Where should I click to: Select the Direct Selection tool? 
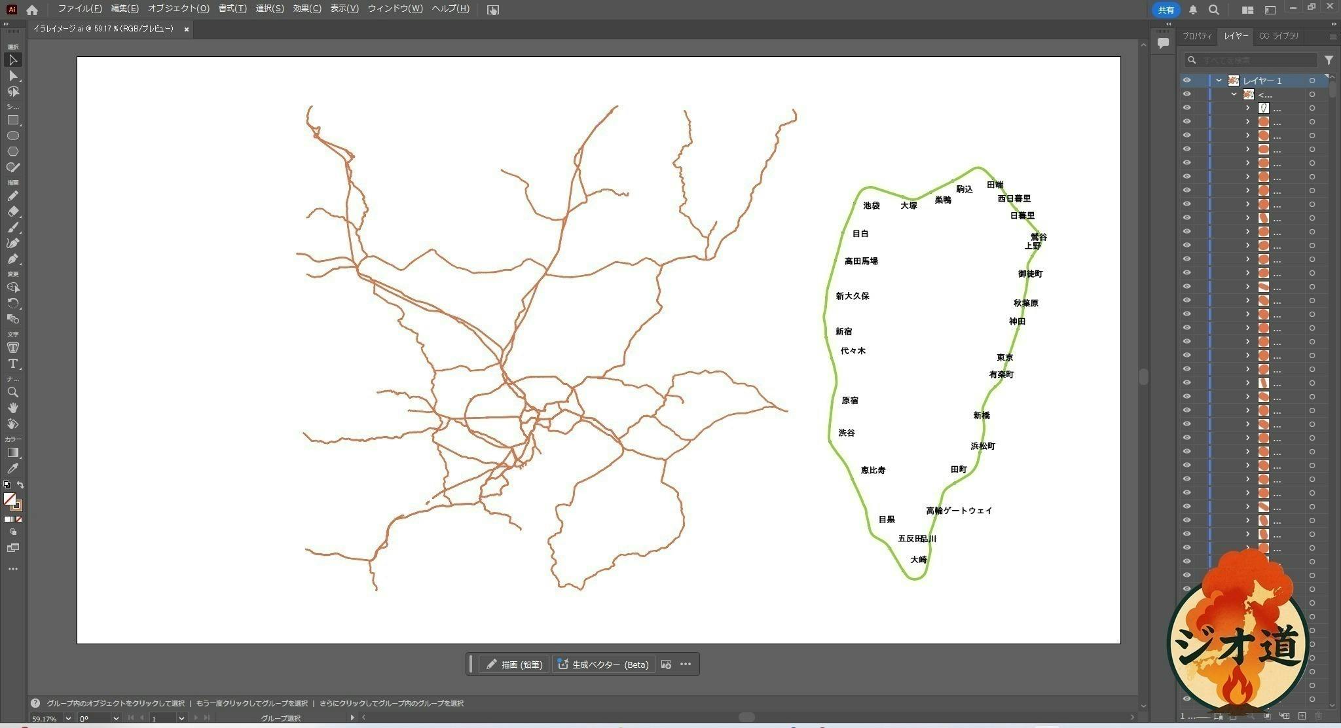pos(13,76)
